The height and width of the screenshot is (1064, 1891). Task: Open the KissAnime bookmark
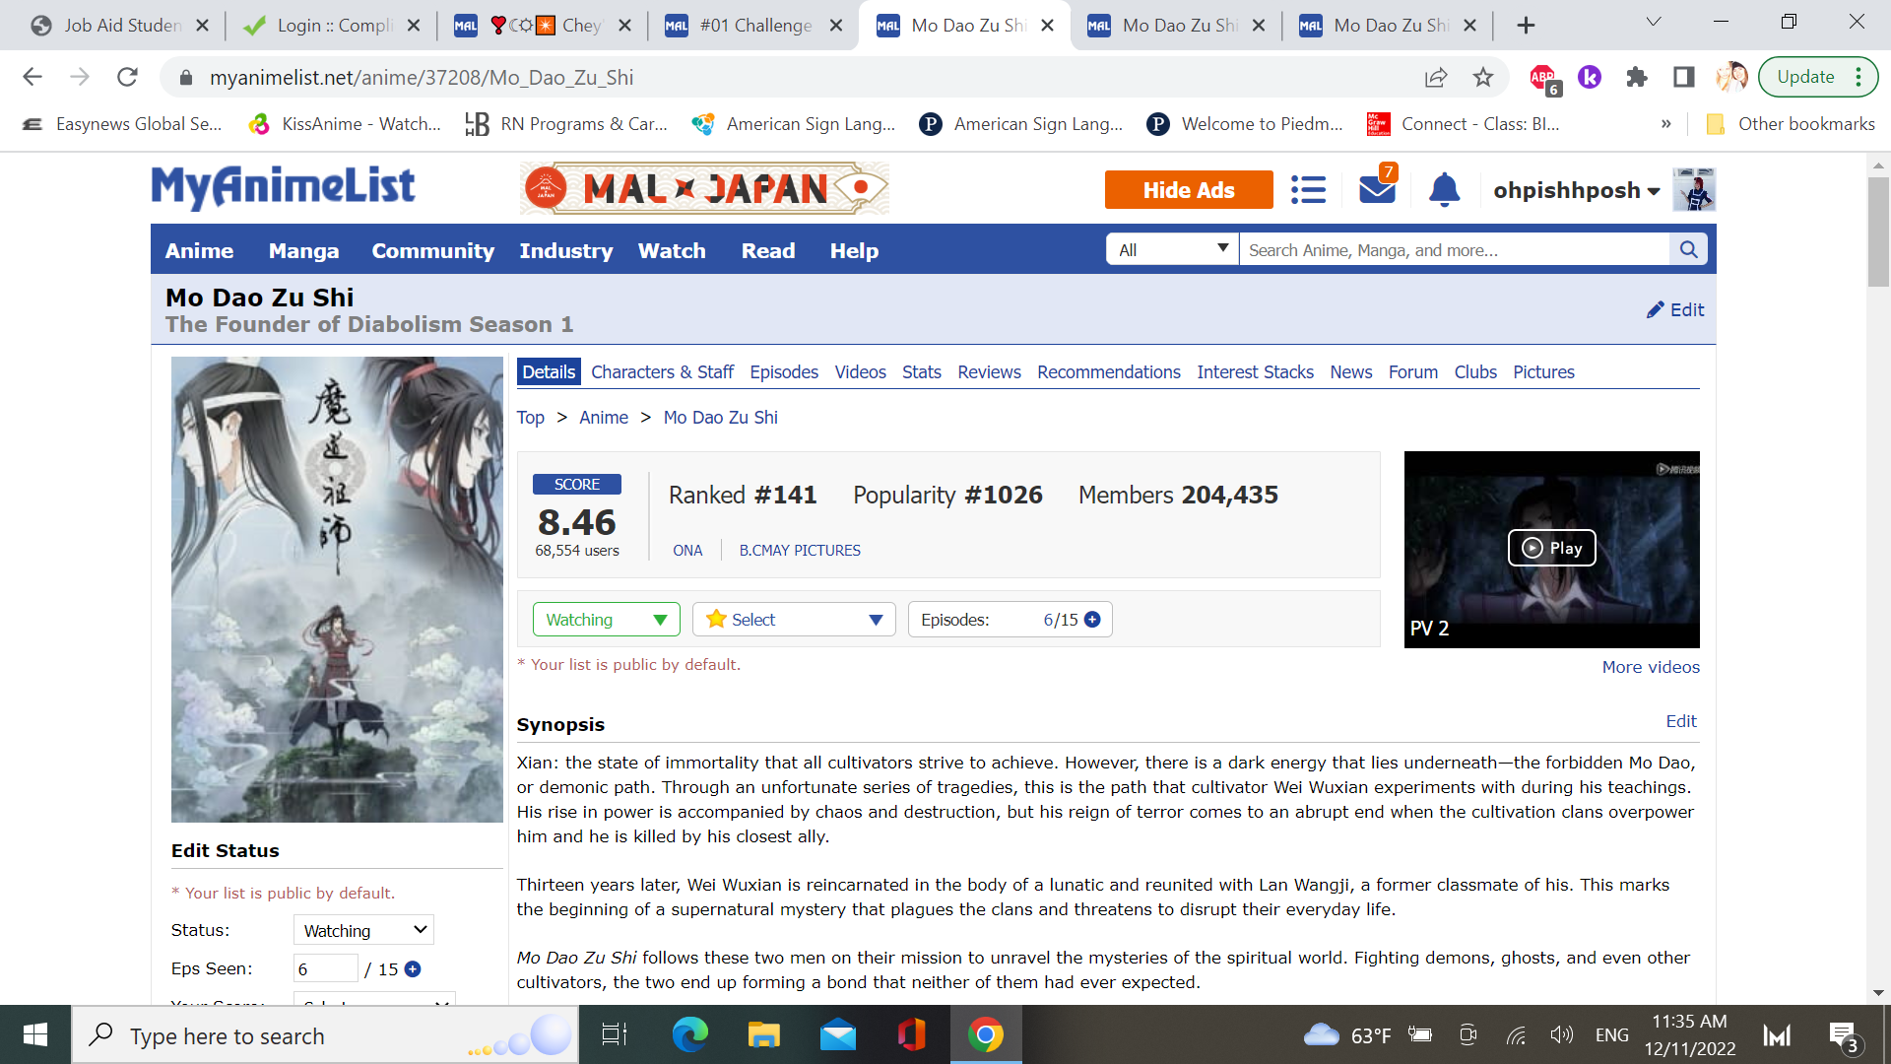point(345,124)
